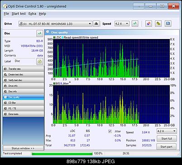Image resolution: width=182 pixels, height=165 pixels.
Task: Click the erase disc eraser icon
Action: tap(148, 24)
